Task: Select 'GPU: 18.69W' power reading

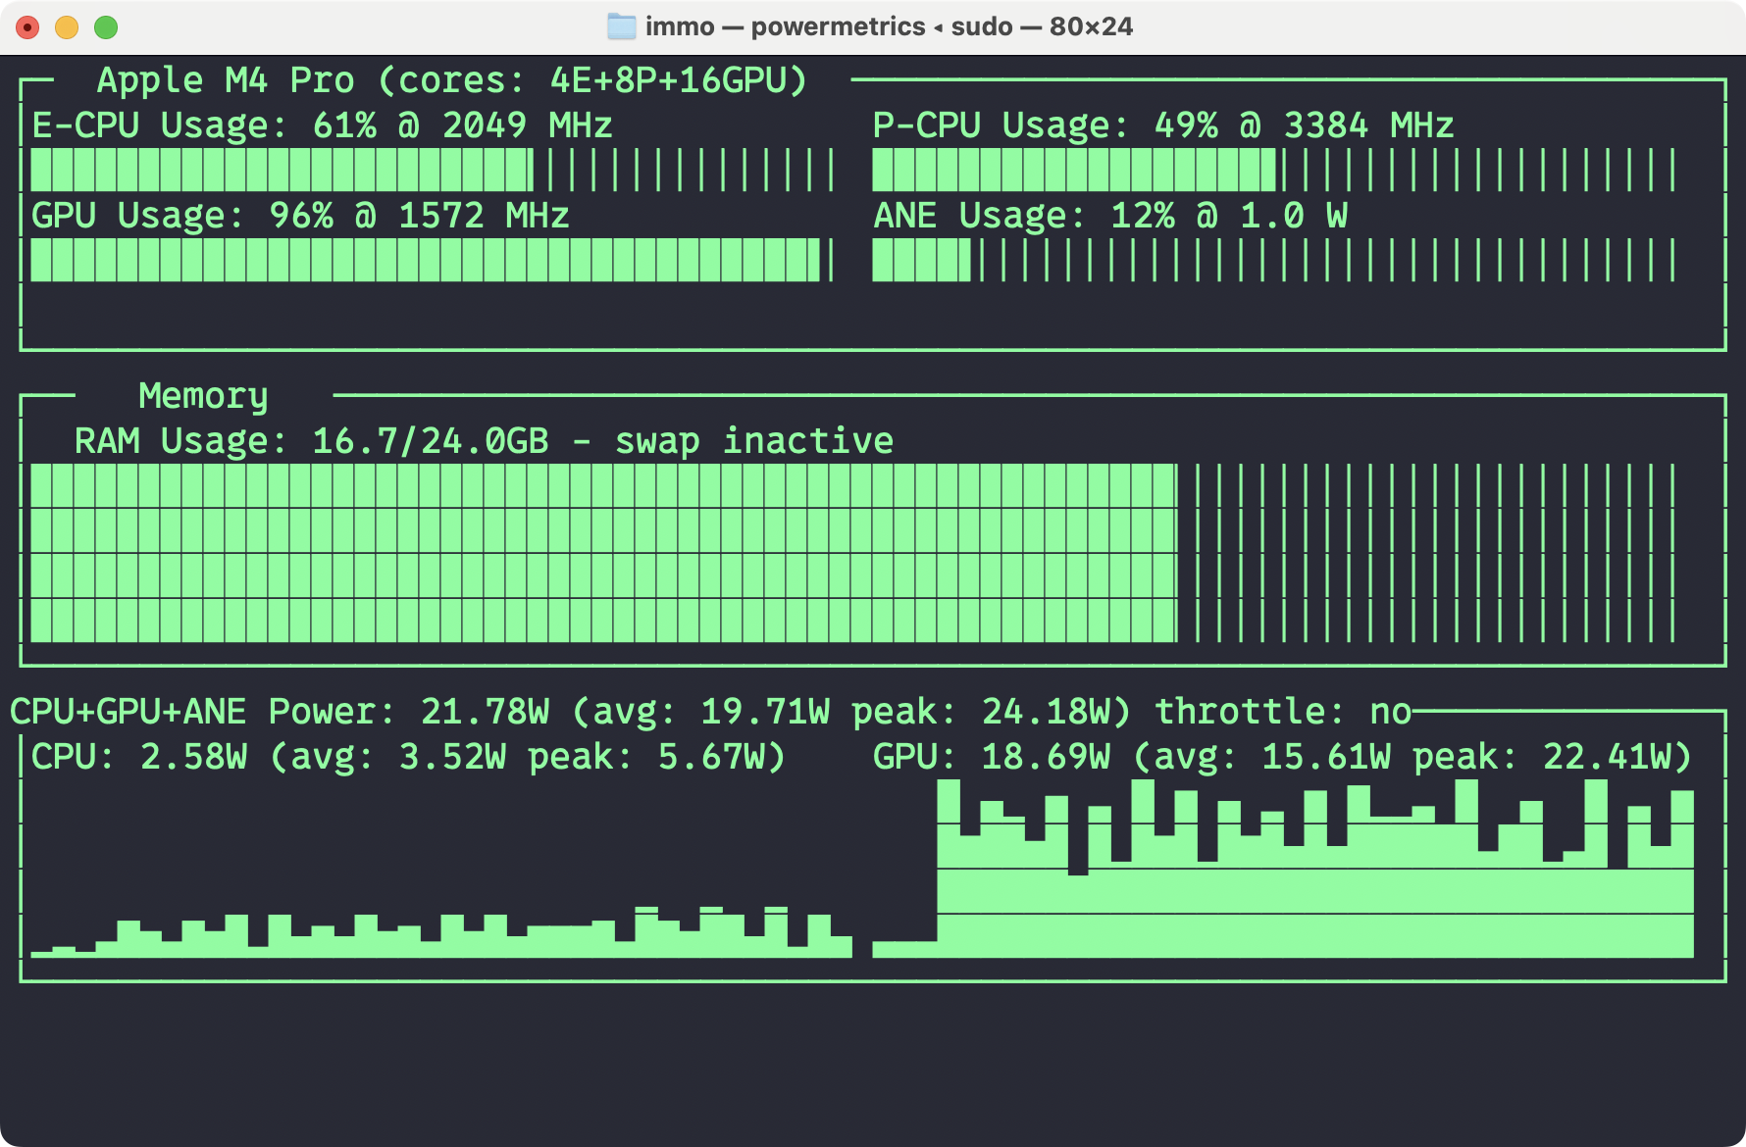Action: [992, 757]
